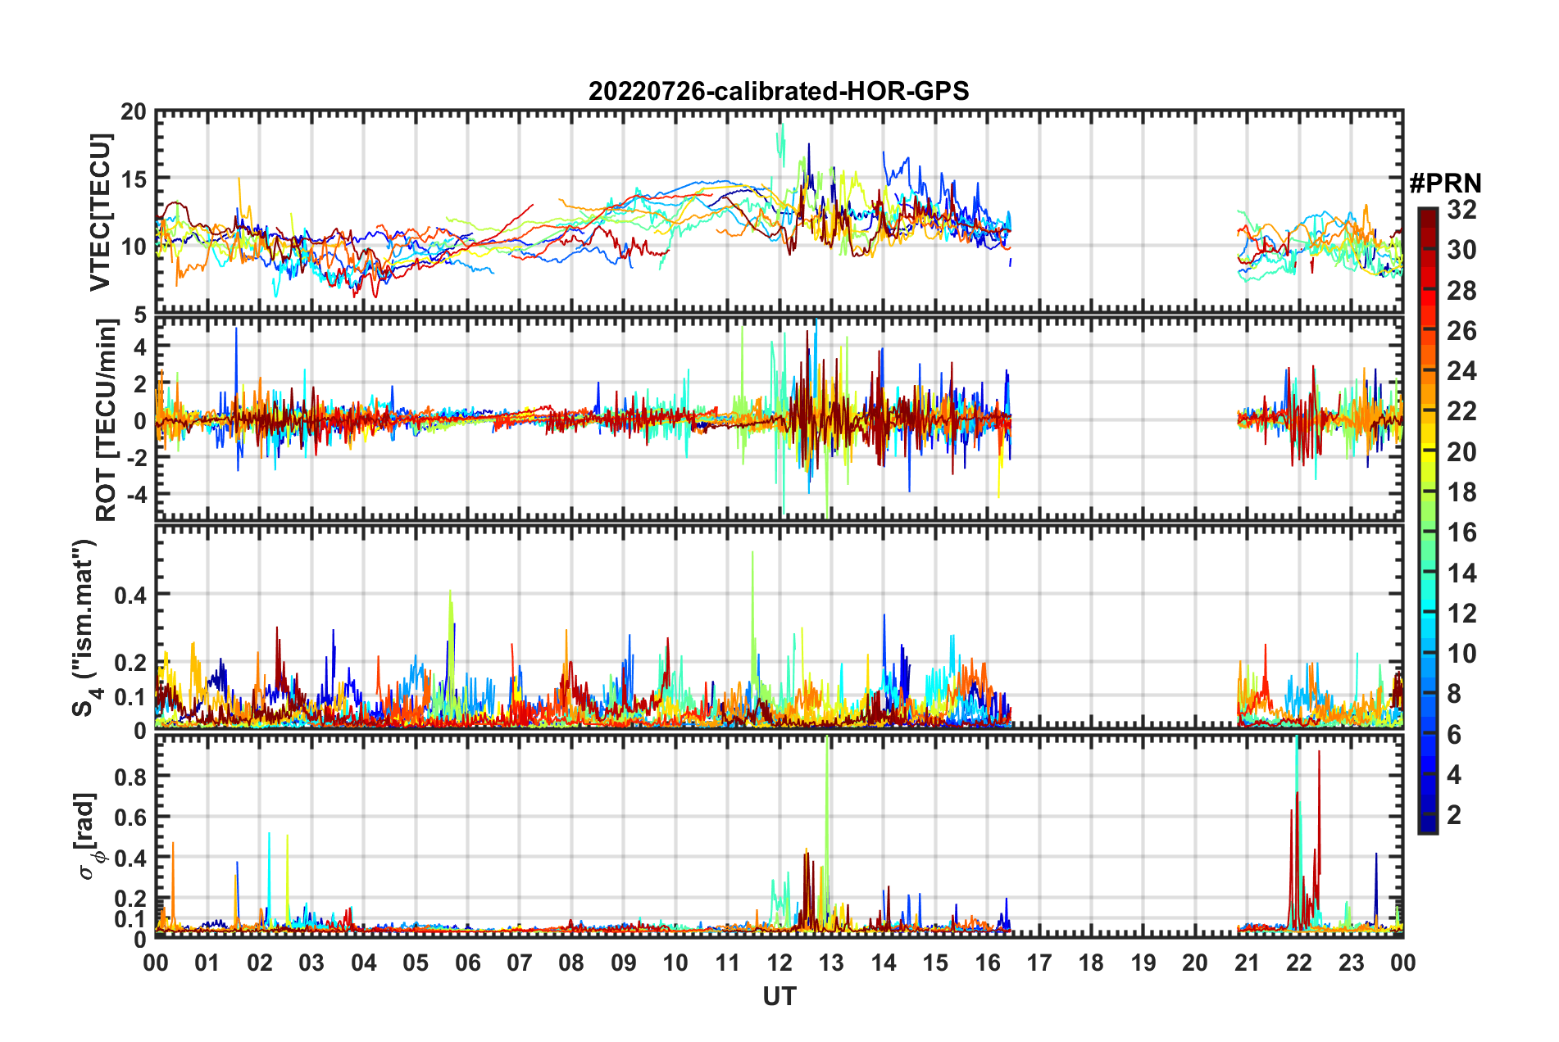
Task: Click the plot title 20220726-calibrated-HOR-GPS
Action: (779, 91)
